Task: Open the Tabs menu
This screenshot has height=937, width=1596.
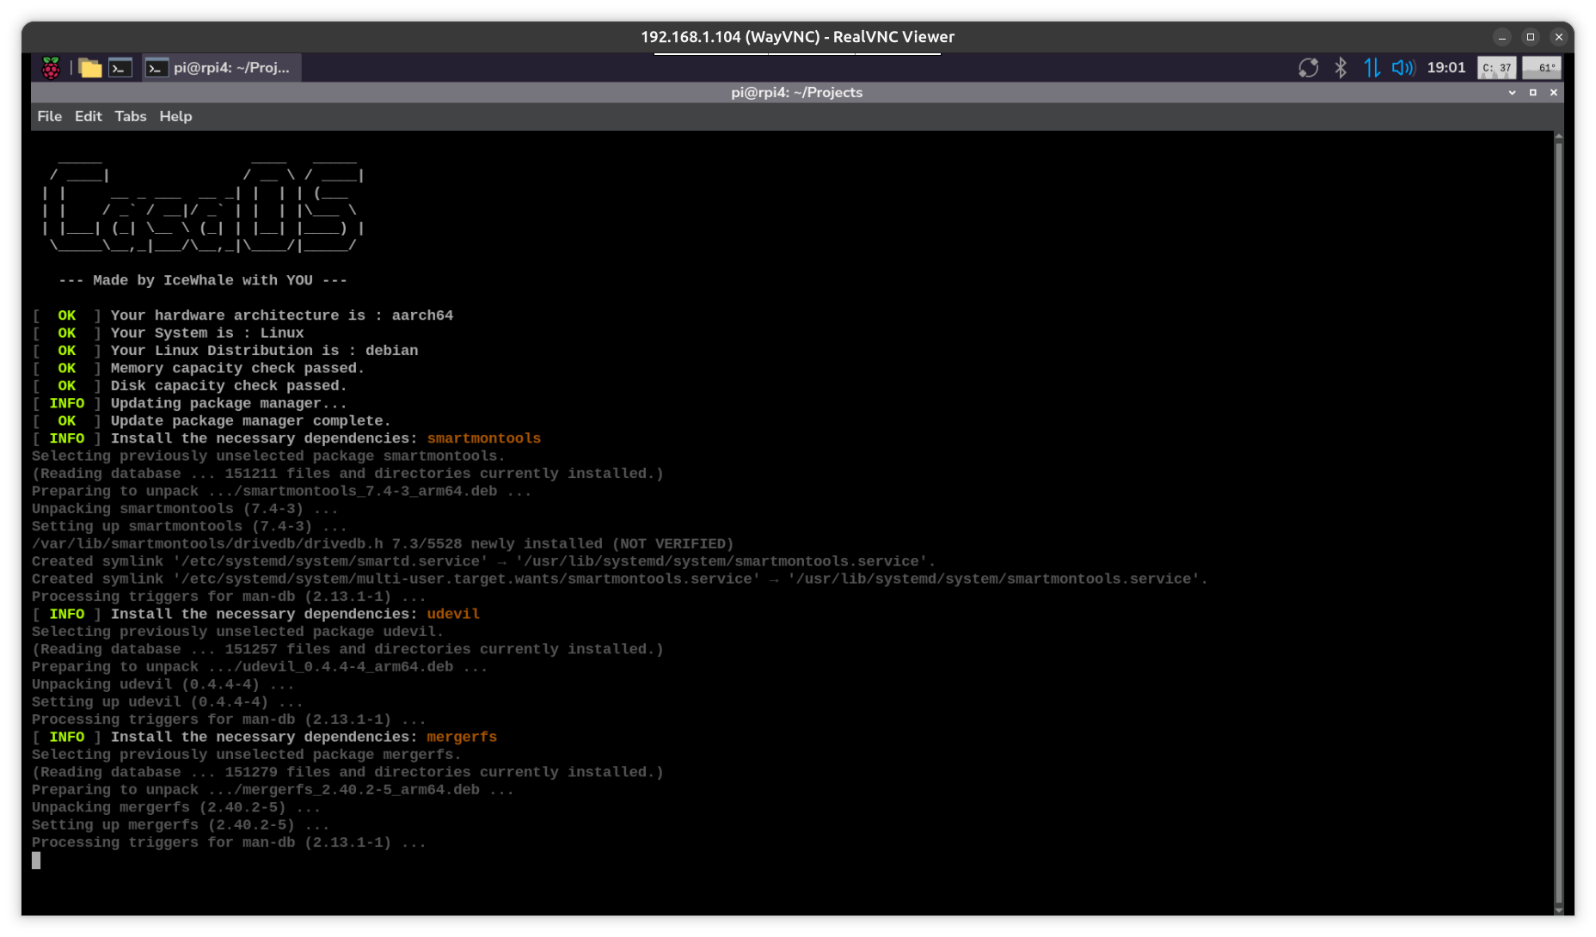Action: 131,116
